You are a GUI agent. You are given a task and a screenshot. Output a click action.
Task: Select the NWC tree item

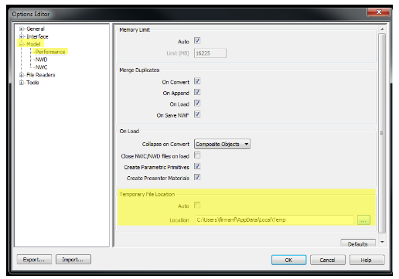41,67
